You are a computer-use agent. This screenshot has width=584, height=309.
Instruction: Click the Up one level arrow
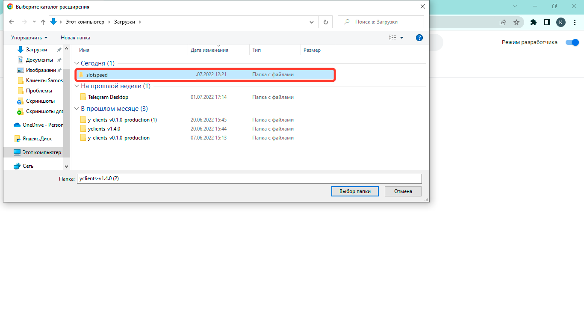[43, 22]
